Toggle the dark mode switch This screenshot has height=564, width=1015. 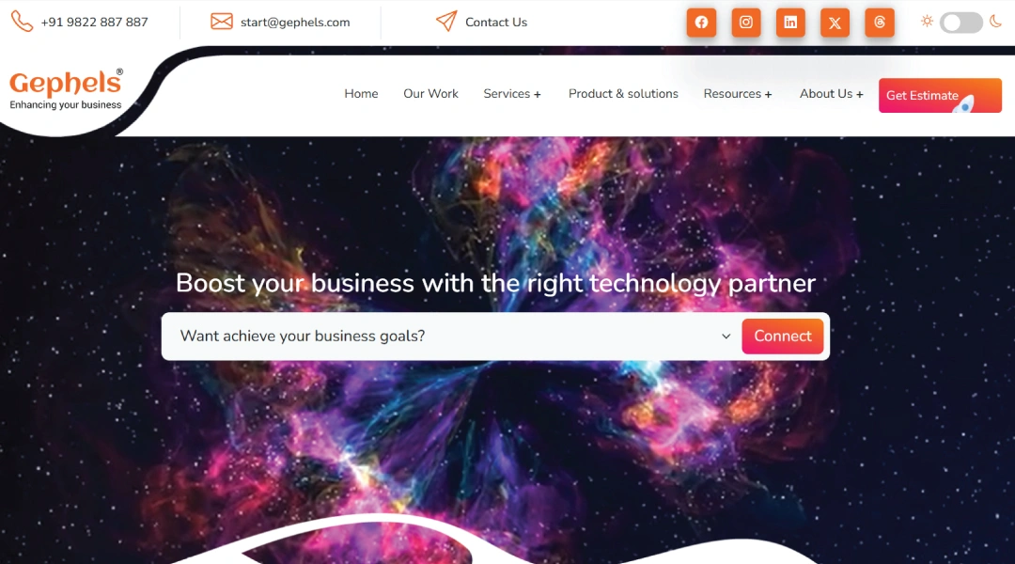[960, 23]
